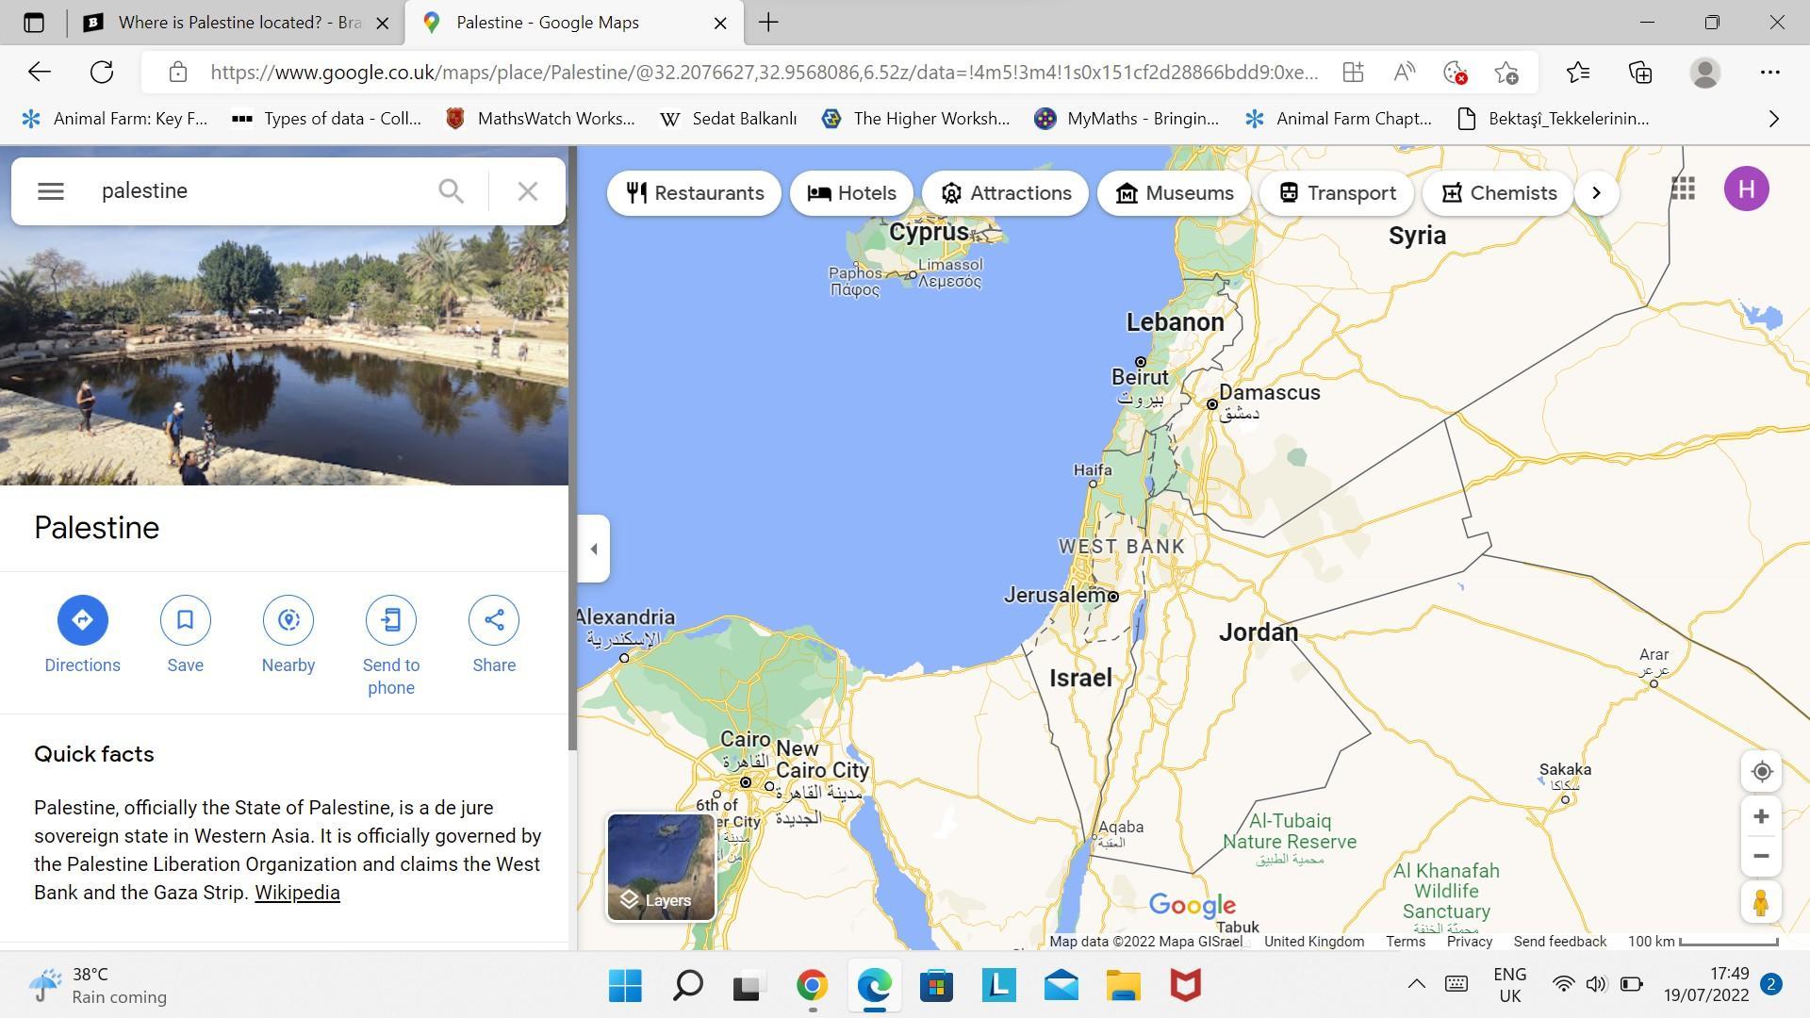Image resolution: width=1810 pixels, height=1018 pixels.
Task: Open the Wikipedia link
Action: click(297, 893)
